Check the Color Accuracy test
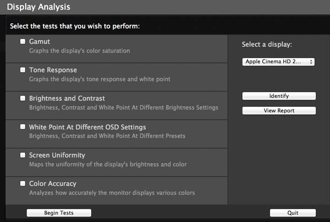The height and width of the screenshot is (222, 330). coord(23,183)
